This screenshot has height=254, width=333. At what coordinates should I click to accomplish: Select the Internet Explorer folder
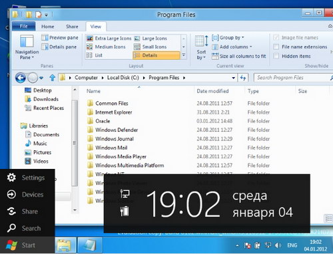(x=113, y=112)
